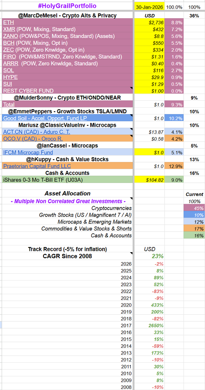This screenshot has width=205, height=390.
Task: Select the 2018 return cell -82%
Action: 150,318
